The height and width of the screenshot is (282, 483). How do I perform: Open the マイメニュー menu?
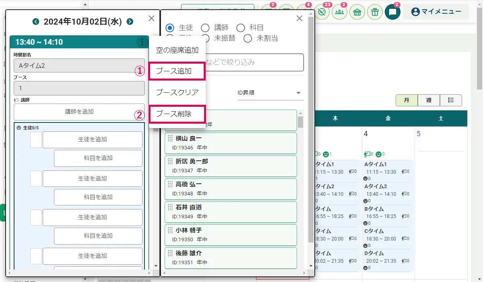pyautogui.click(x=436, y=12)
